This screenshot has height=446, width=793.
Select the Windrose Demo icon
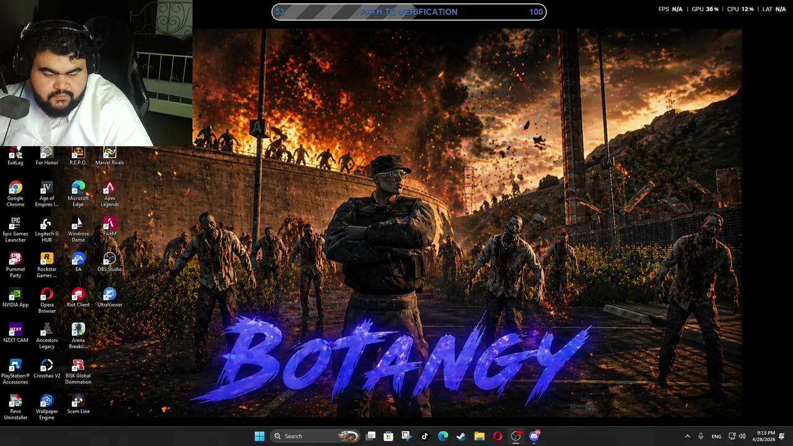click(78, 230)
